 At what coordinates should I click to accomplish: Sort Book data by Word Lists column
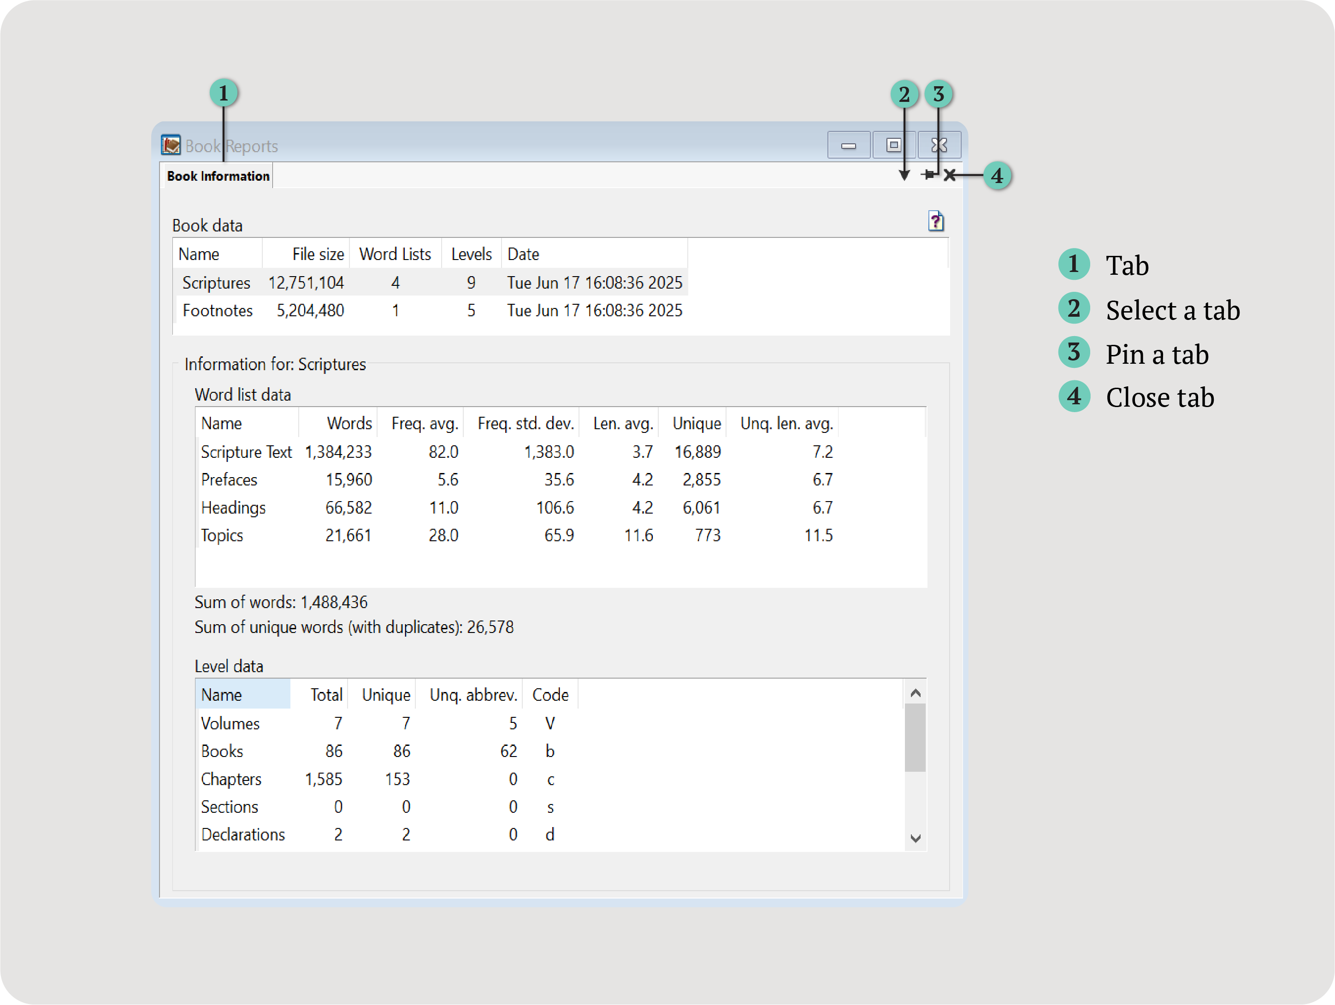point(395,254)
